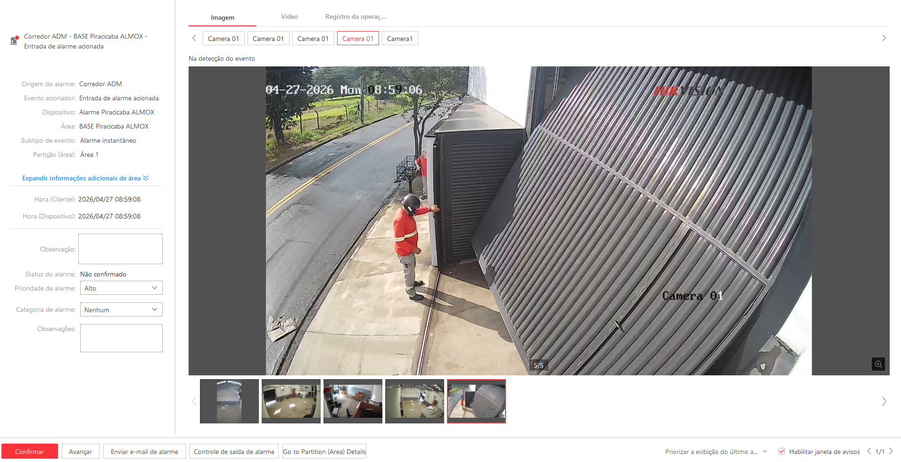Click Enviar e-mail de alarme button

pos(144,452)
